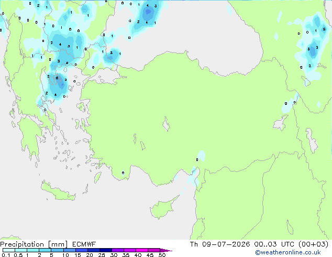This screenshot has width=332, height=257.
Task: Click the 0.5–1 mm legend swatch
Action: [21, 250]
